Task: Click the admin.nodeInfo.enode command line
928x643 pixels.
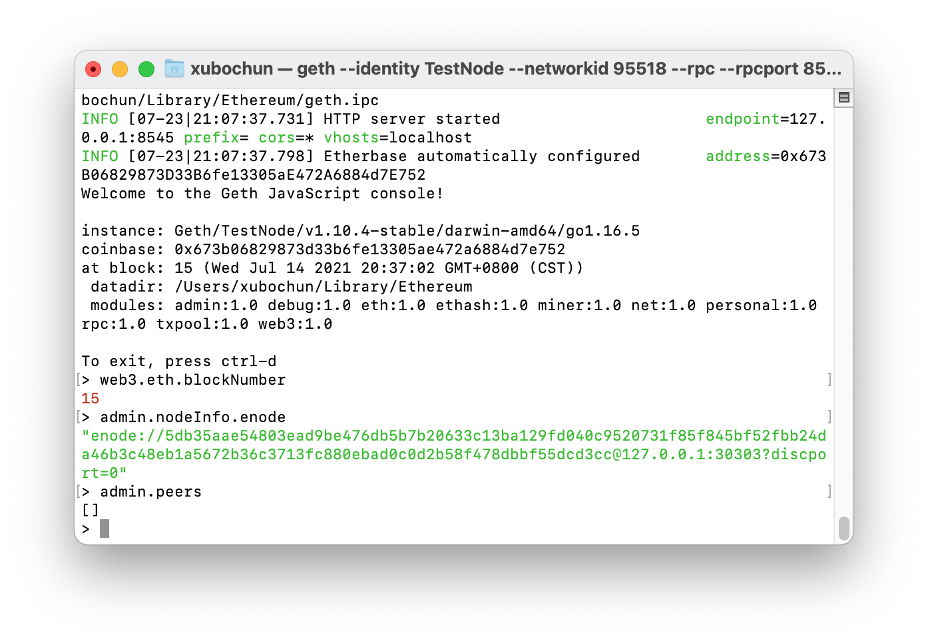Action: coord(192,417)
